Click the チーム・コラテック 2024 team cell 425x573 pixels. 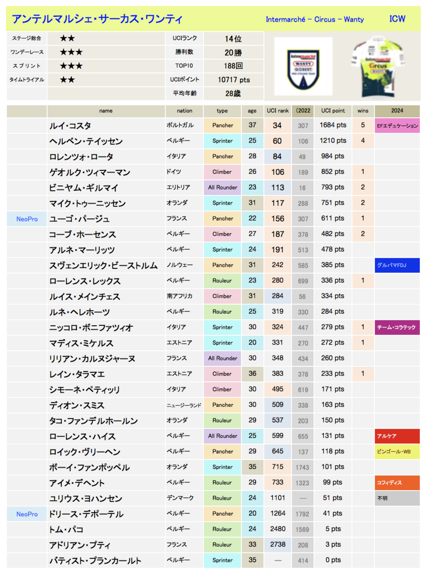point(397,328)
